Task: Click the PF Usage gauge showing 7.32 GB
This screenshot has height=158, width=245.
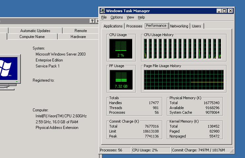Action: [x=121, y=80]
